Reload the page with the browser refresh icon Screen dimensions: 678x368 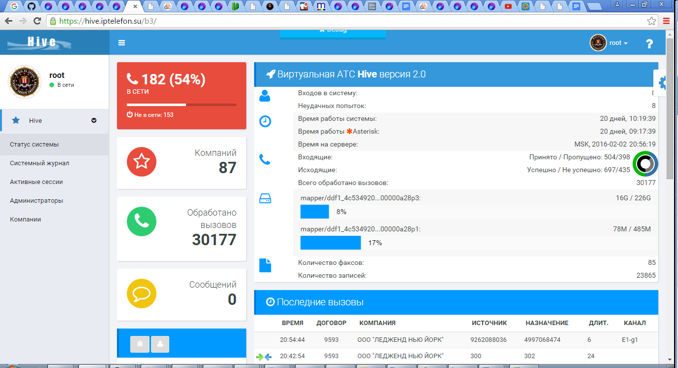[37, 21]
